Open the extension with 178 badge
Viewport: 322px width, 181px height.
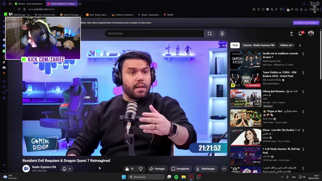(288, 10)
